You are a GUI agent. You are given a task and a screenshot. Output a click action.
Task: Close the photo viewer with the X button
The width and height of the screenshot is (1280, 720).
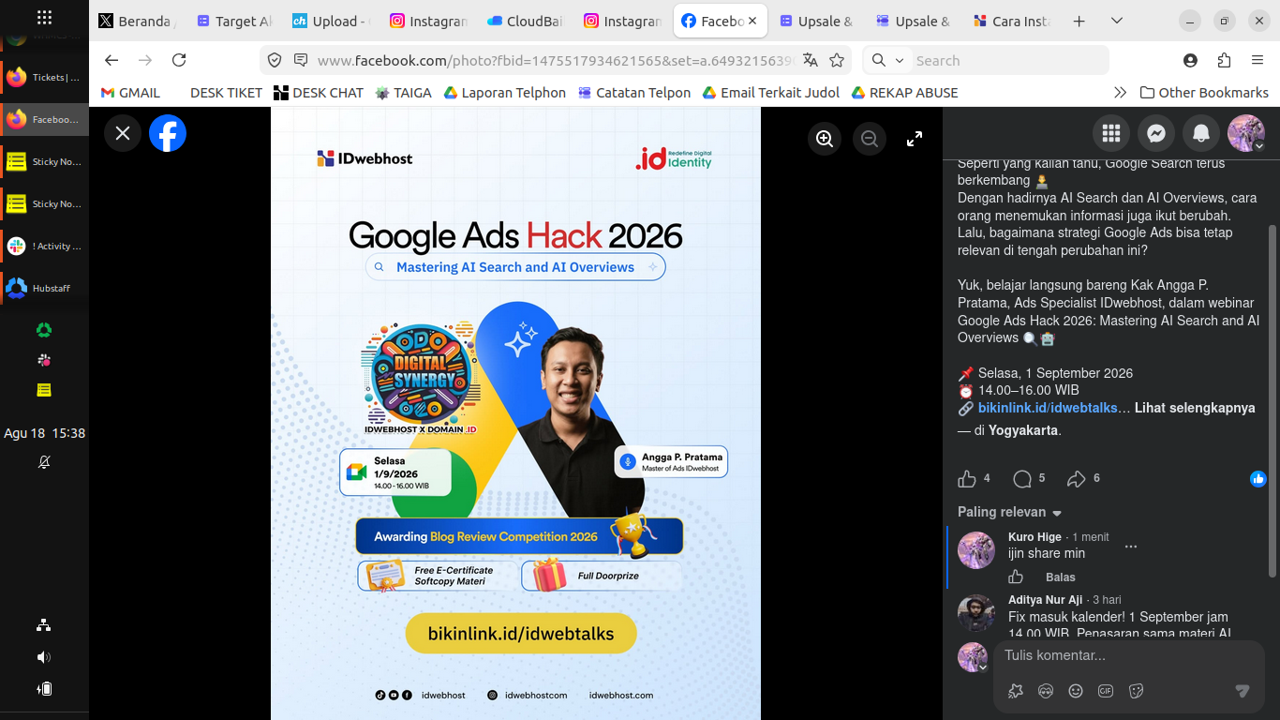pos(123,133)
